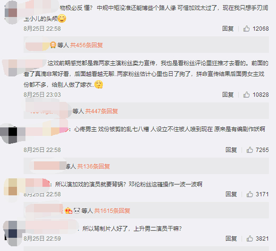Reply to the comment with 7265 likes
The image size is (276, 251).
[x=231, y=150]
